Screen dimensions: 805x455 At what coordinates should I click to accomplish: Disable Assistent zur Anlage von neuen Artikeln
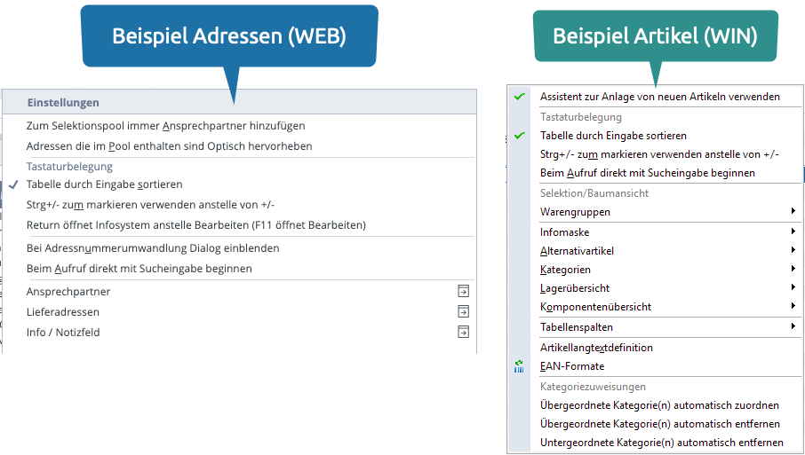coord(659,96)
